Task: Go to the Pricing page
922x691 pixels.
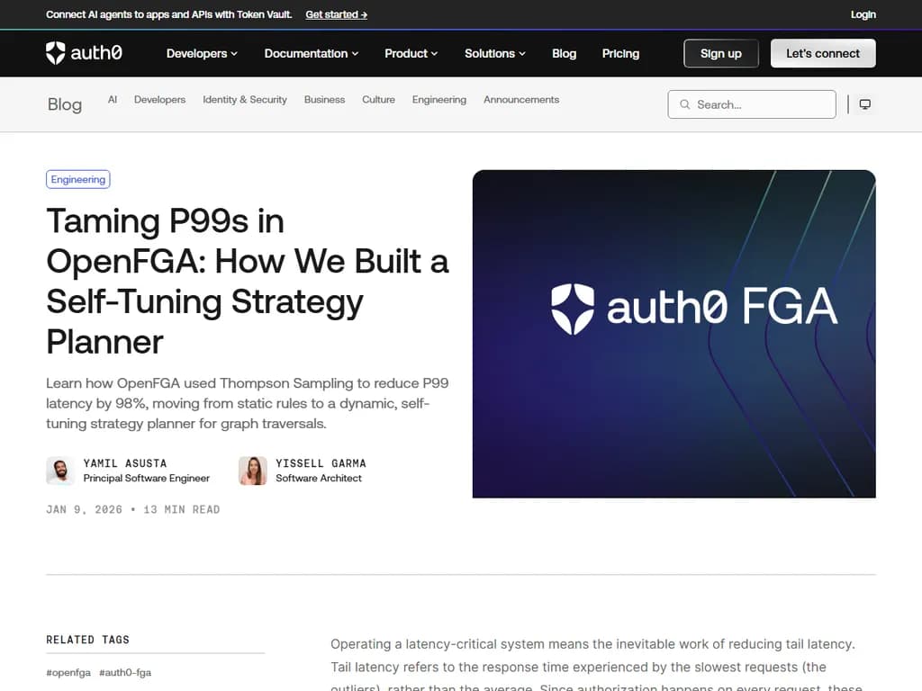Action: 620,53
